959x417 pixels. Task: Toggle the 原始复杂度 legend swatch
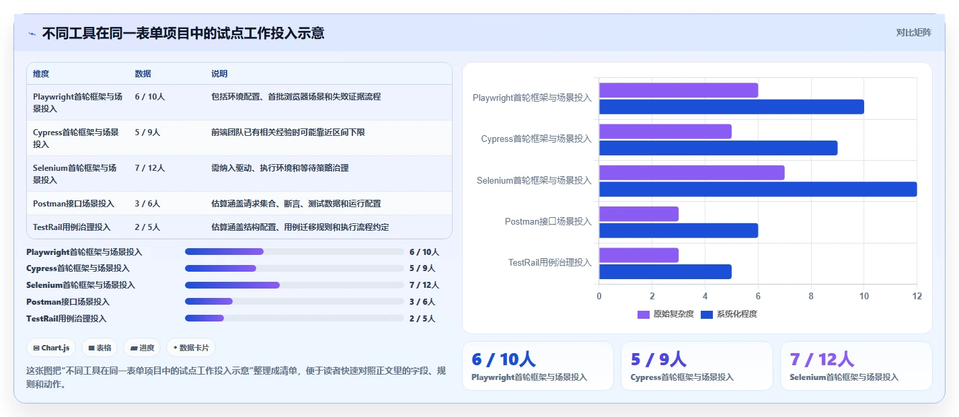644,314
